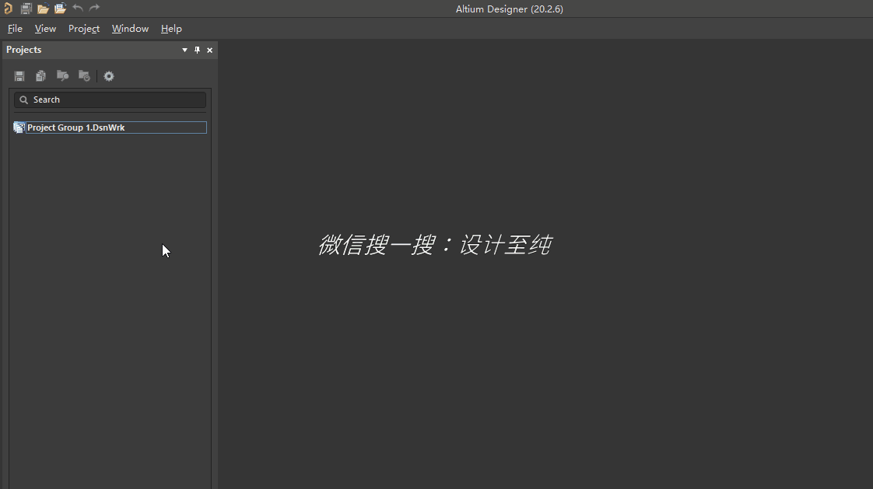
Task: Open the Projects panel dropdown arrow
Action: 185,50
